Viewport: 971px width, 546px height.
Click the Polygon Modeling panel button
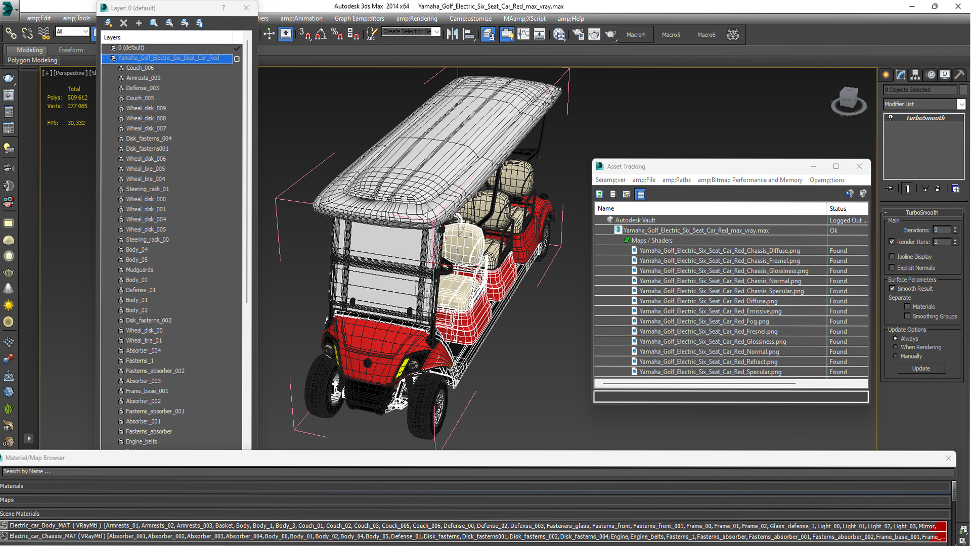32,60
